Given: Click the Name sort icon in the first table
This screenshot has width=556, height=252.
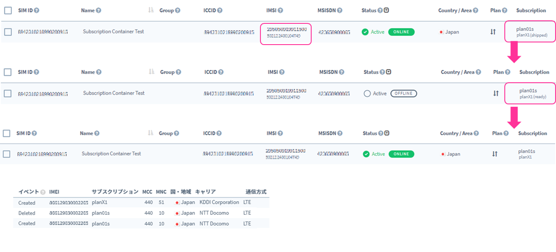Looking at the screenshot, I should pyautogui.click(x=151, y=10).
